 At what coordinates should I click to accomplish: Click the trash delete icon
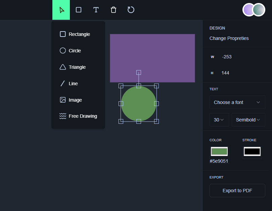114,10
